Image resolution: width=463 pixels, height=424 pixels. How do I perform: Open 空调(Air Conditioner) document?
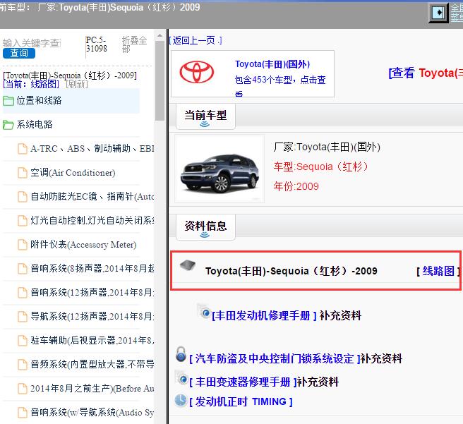[x=73, y=172]
